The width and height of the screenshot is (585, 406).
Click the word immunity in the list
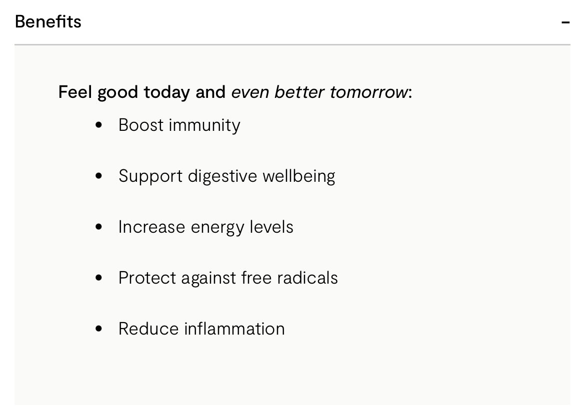tap(204, 125)
